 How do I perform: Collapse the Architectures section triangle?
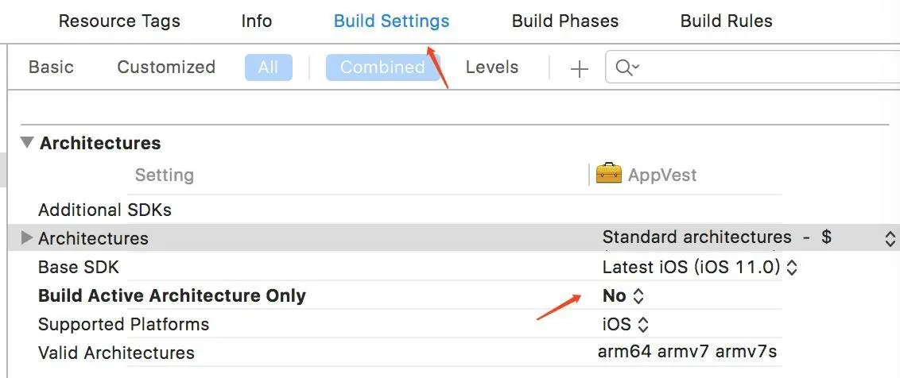[27, 142]
